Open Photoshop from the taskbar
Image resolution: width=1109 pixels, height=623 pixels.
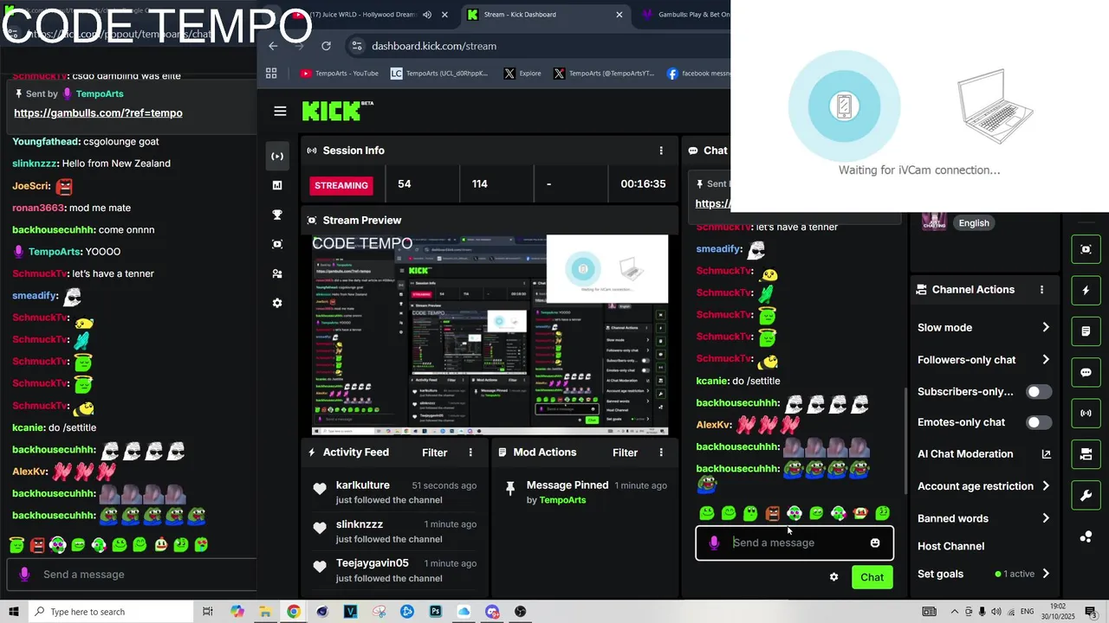tap(436, 612)
